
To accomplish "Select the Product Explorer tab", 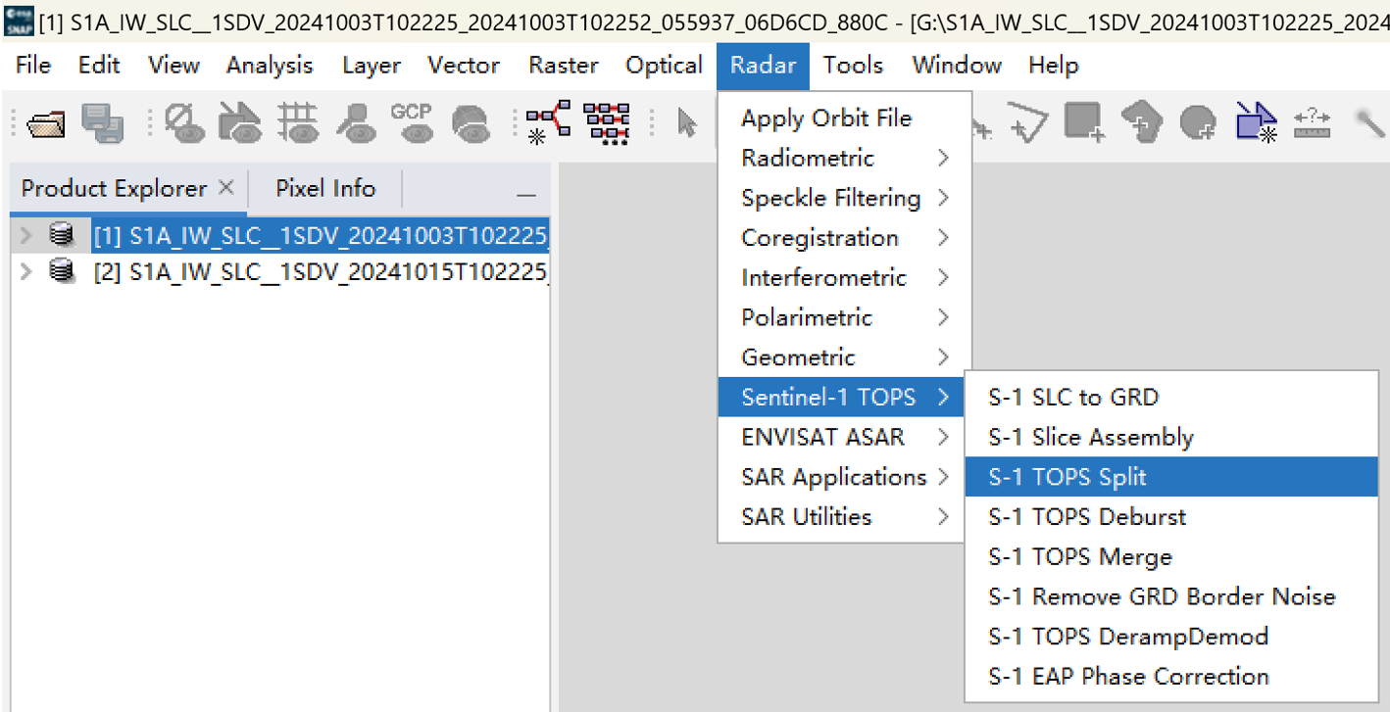I will [114, 188].
